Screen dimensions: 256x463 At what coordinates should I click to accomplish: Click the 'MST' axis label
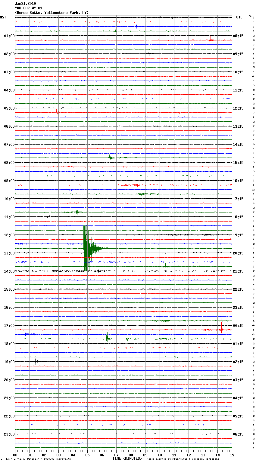click(3, 17)
